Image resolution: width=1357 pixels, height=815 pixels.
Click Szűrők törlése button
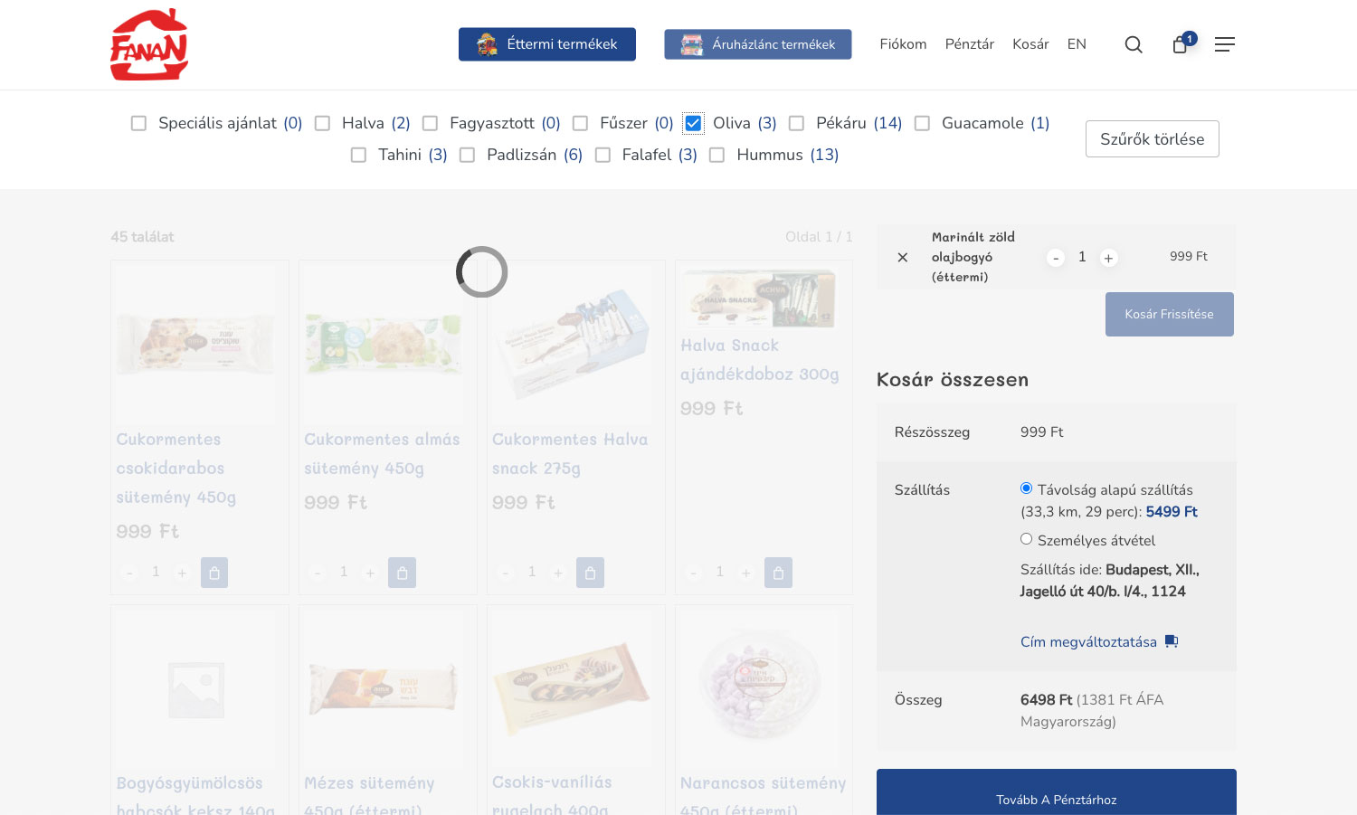click(1152, 138)
